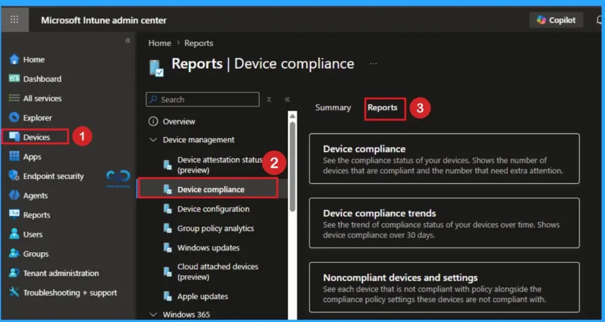Screen dimensions: 605x322
Task: Collapse the reports menu with double chevron
Action: (287, 99)
